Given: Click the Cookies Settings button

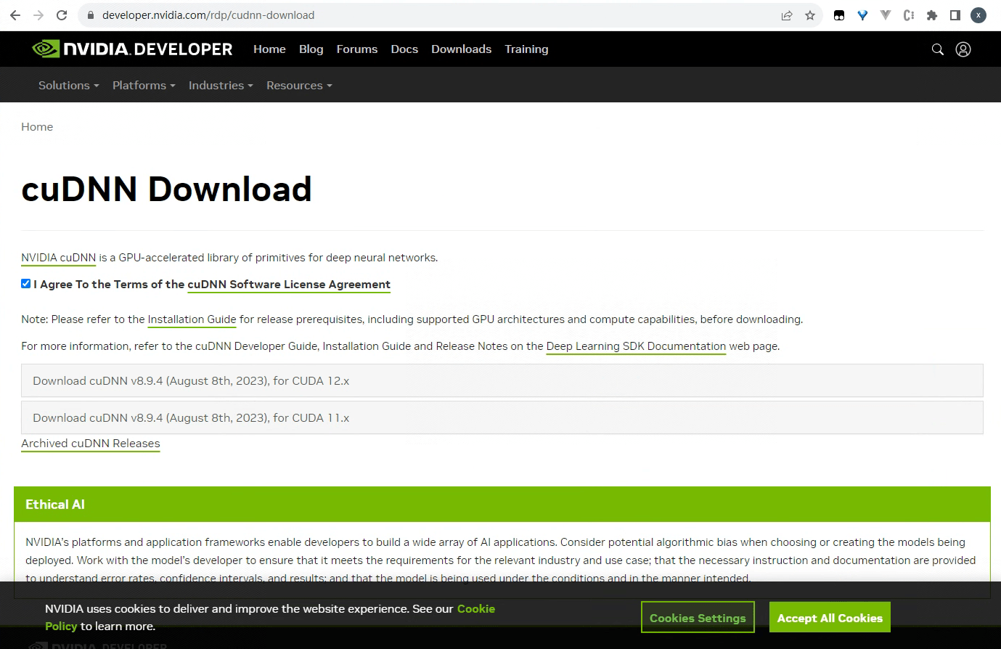Looking at the screenshot, I should (698, 618).
